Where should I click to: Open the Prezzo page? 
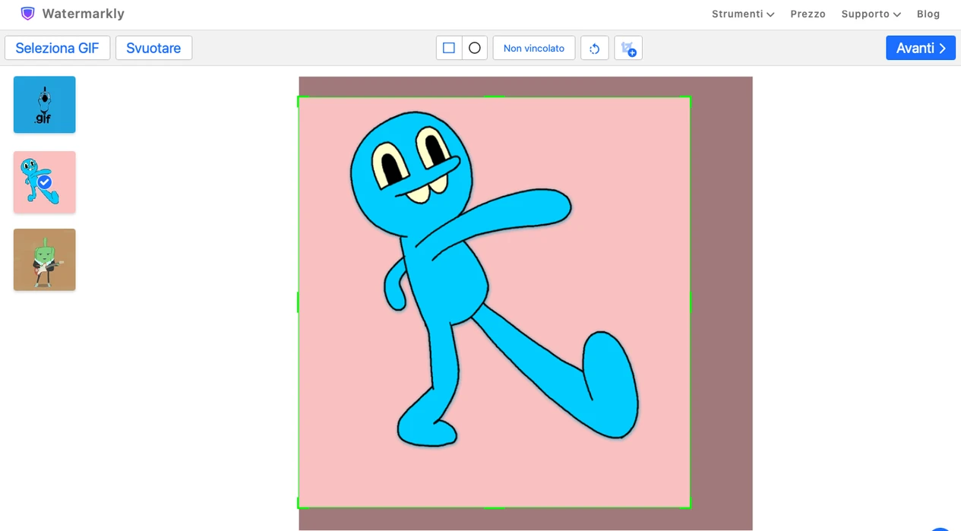[x=808, y=14]
